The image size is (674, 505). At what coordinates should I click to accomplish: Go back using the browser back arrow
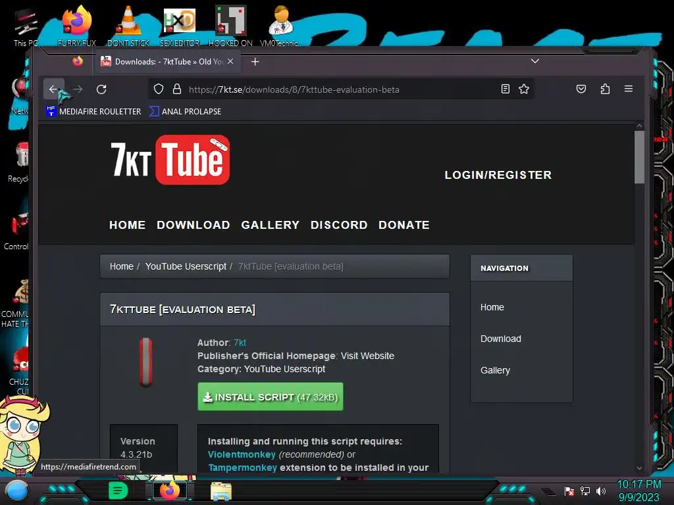pyautogui.click(x=53, y=89)
